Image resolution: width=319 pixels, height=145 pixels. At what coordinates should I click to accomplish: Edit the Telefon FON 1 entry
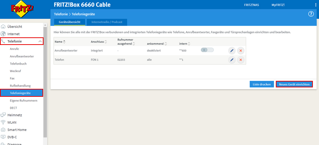[232, 60]
